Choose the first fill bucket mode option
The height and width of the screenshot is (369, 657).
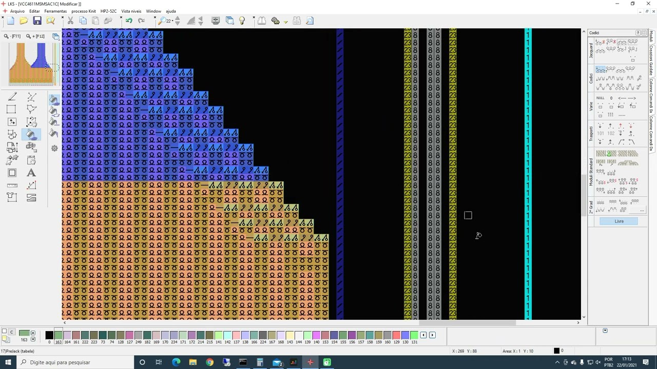click(54, 99)
